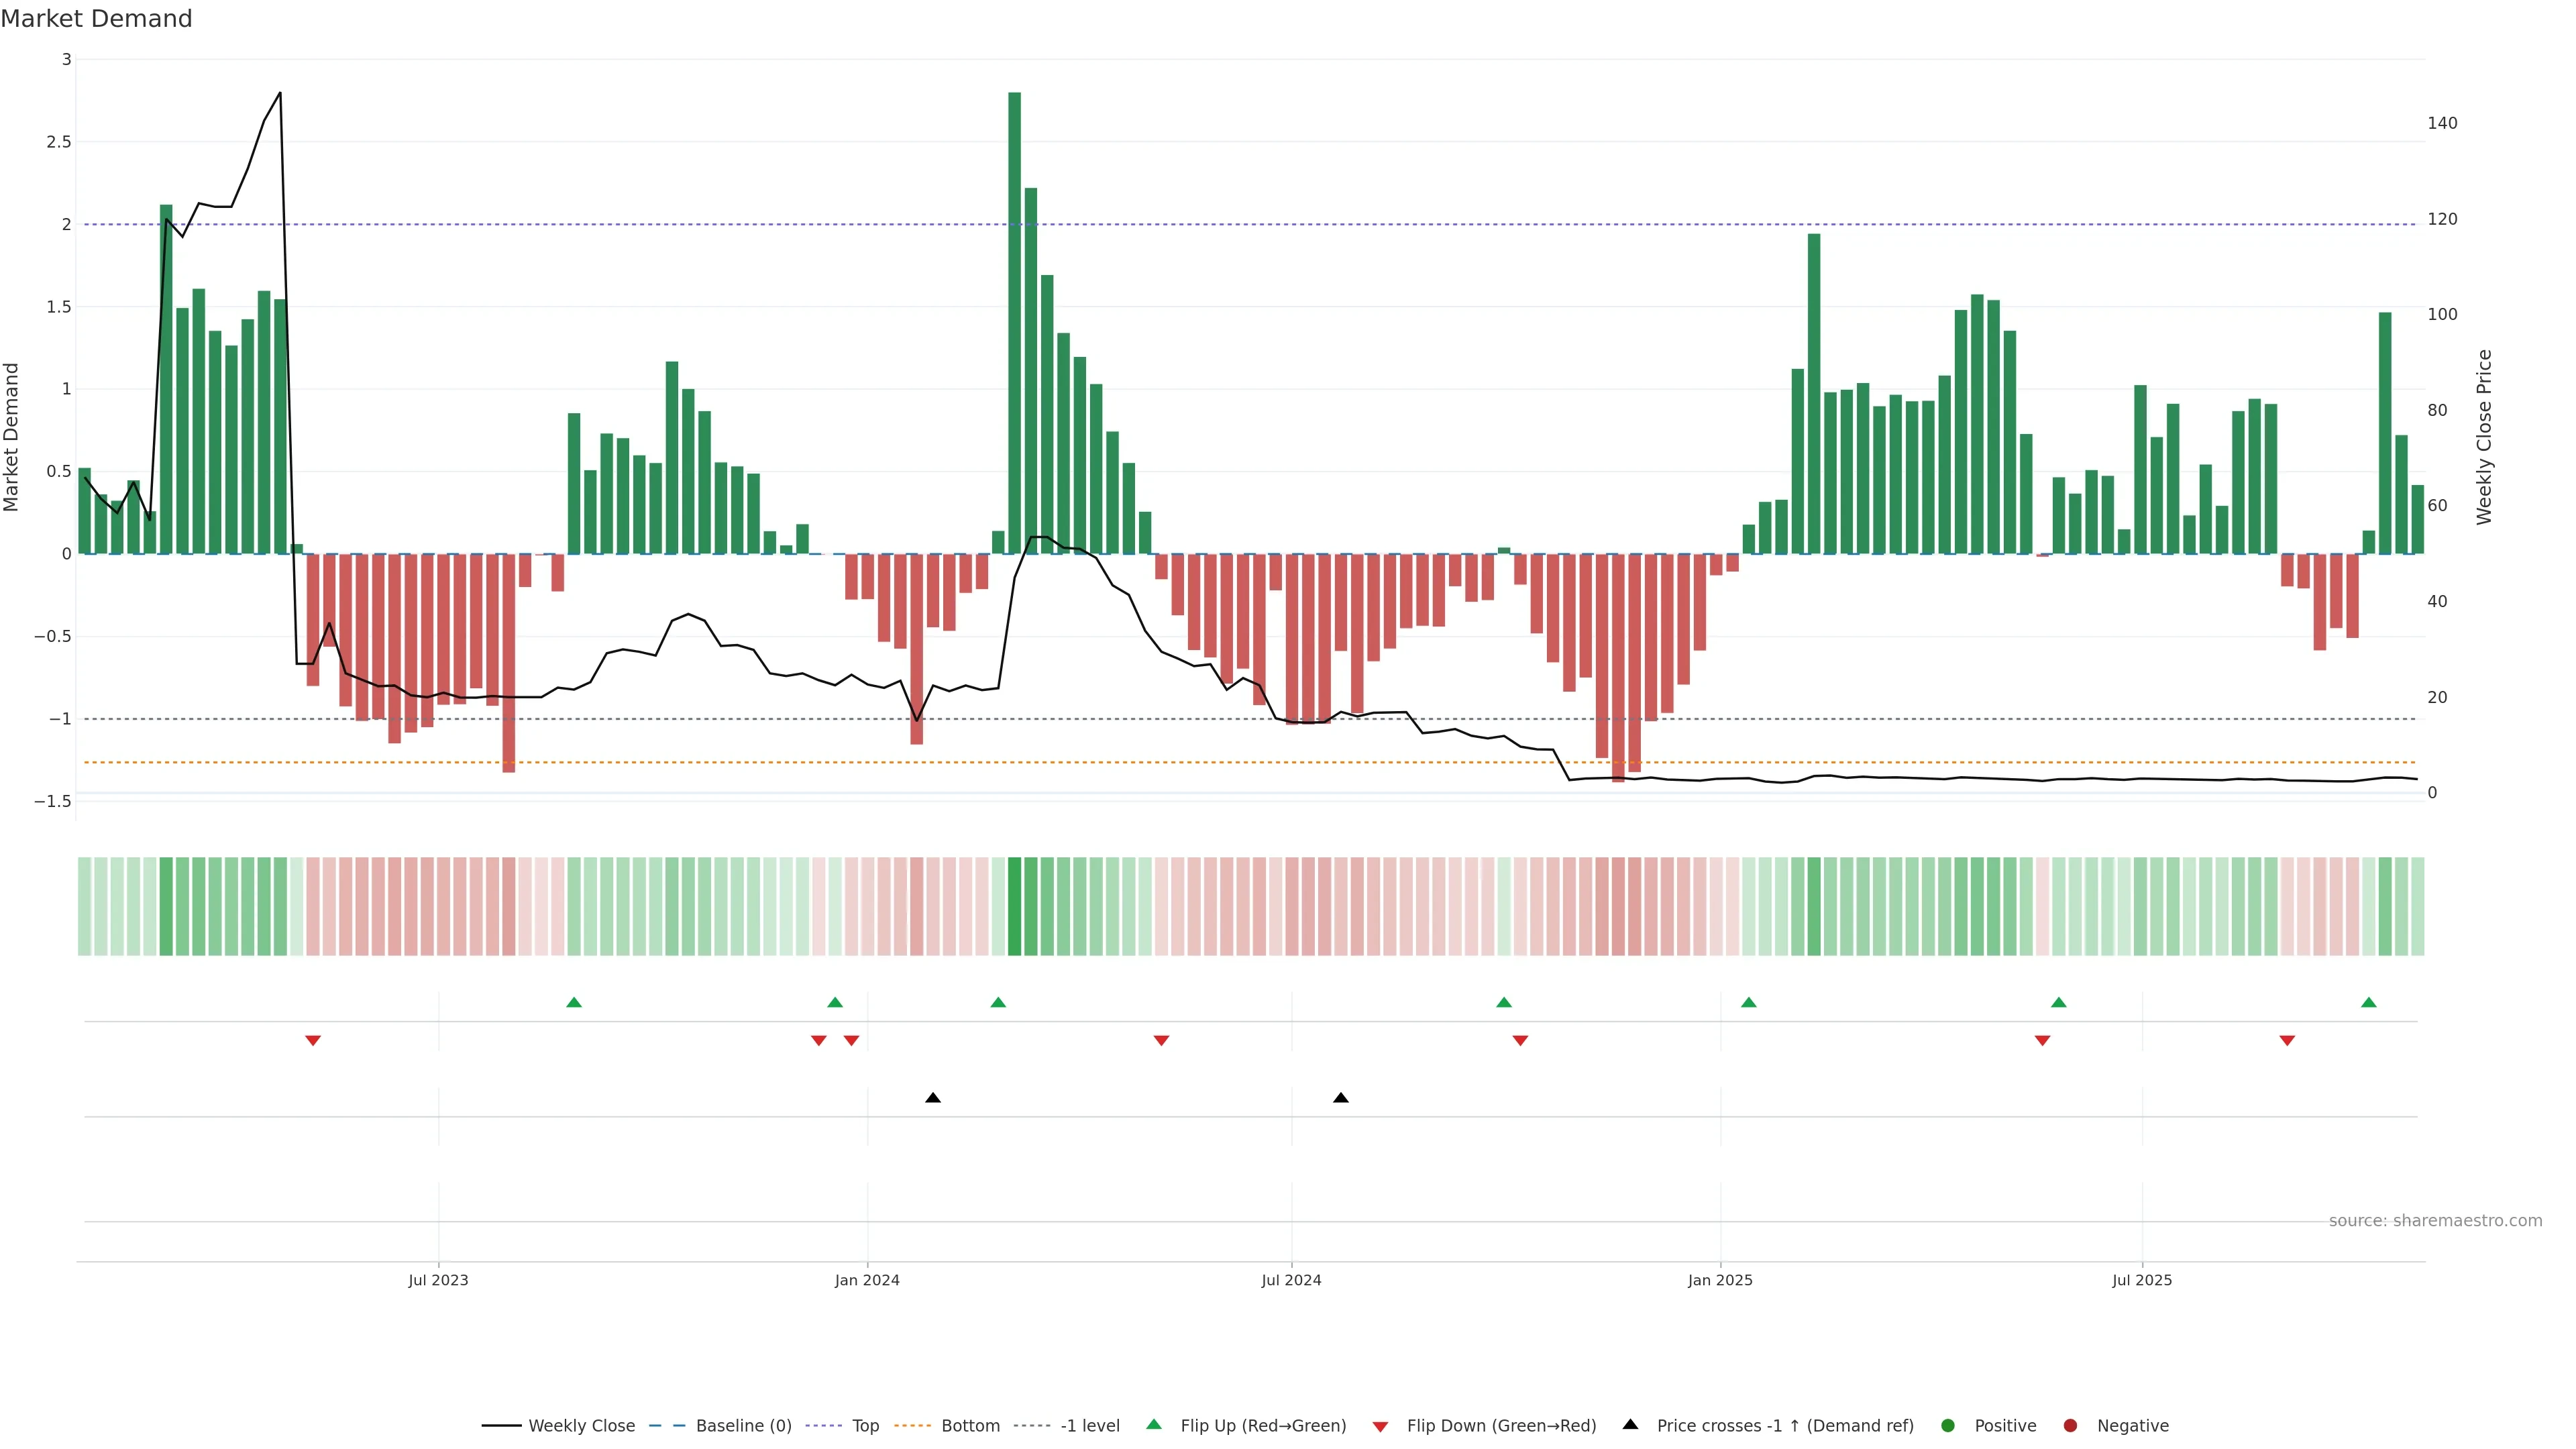Click Flip Up green triangle legend icon

(x=1154, y=1424)
